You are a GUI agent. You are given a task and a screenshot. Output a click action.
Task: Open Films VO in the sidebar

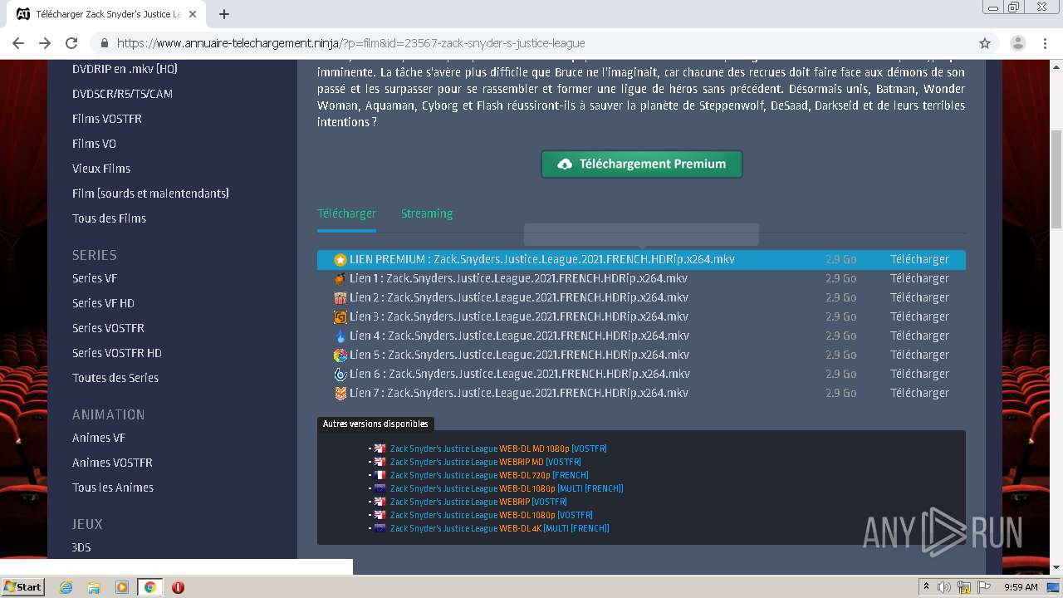[x=94, y=144]
